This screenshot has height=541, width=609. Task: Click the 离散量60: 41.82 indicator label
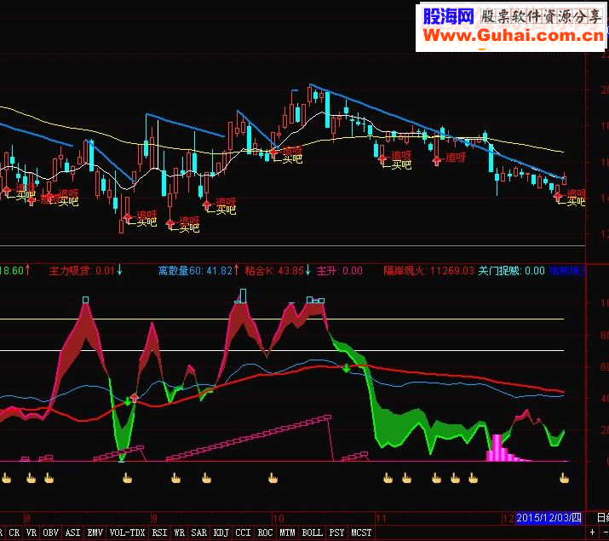(x=198, y=270)
